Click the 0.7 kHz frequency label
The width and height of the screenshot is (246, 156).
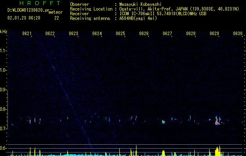click(x=3, y=129)
